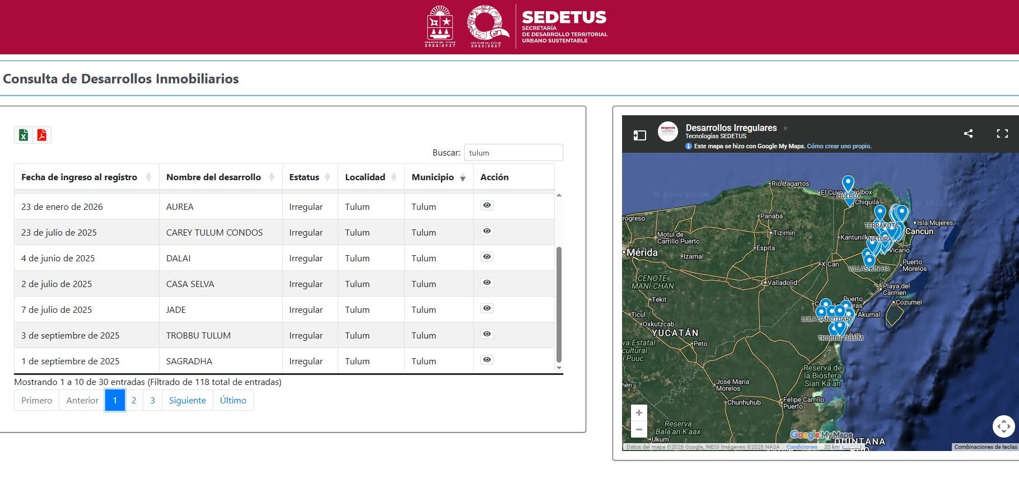Screen dimensions: 1019x479
Task: Export table as PDF document
Action: 41,135
